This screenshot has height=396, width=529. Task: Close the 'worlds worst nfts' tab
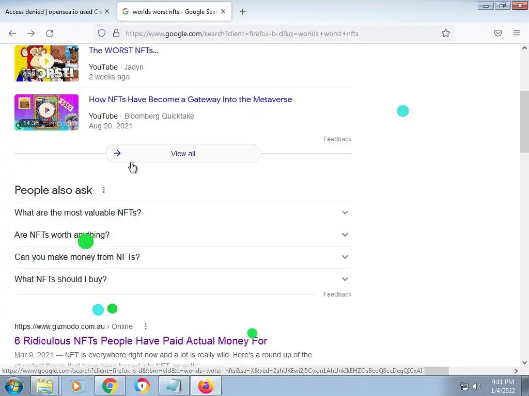tap(223, 11)
